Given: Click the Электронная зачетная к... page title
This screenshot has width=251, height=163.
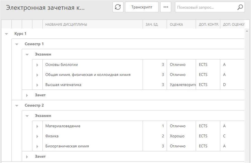Looking at the screenshot, I should (45, 8).
